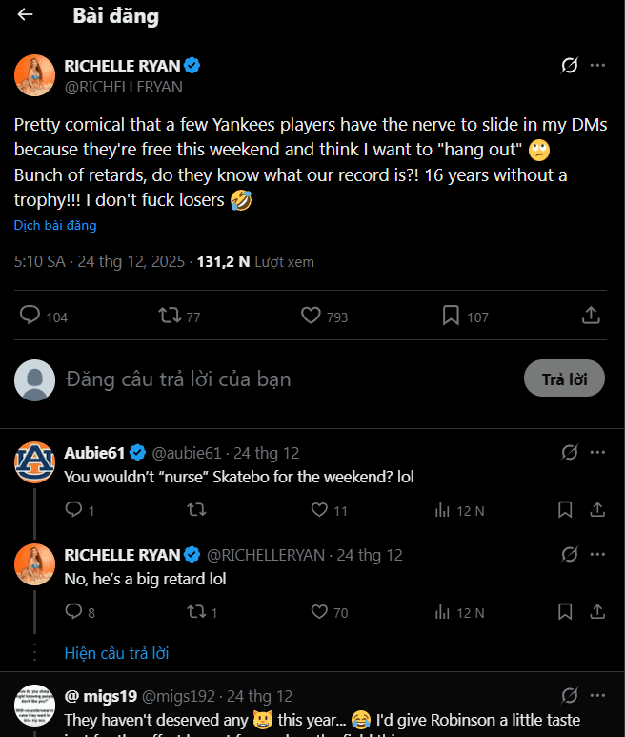Expand "Hiện câu trả lời" replies
The image size is (625, 737).
[x=116, y=653]
